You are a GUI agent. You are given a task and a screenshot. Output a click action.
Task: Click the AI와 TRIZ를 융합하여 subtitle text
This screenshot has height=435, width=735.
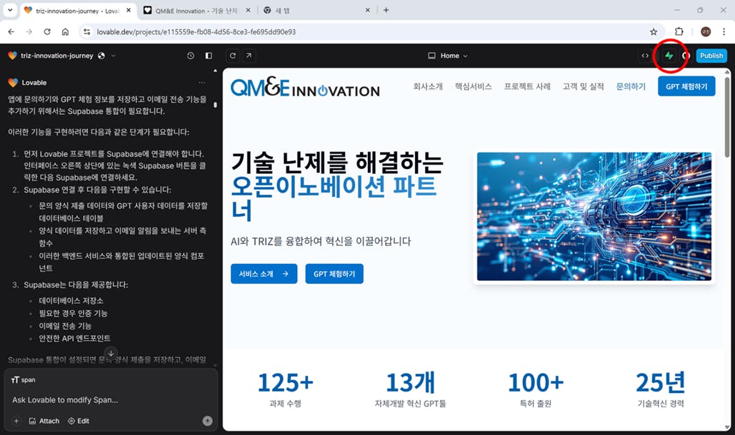[x=321, y=241]
